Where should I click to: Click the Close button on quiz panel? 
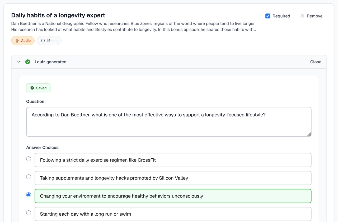(316, 62)
